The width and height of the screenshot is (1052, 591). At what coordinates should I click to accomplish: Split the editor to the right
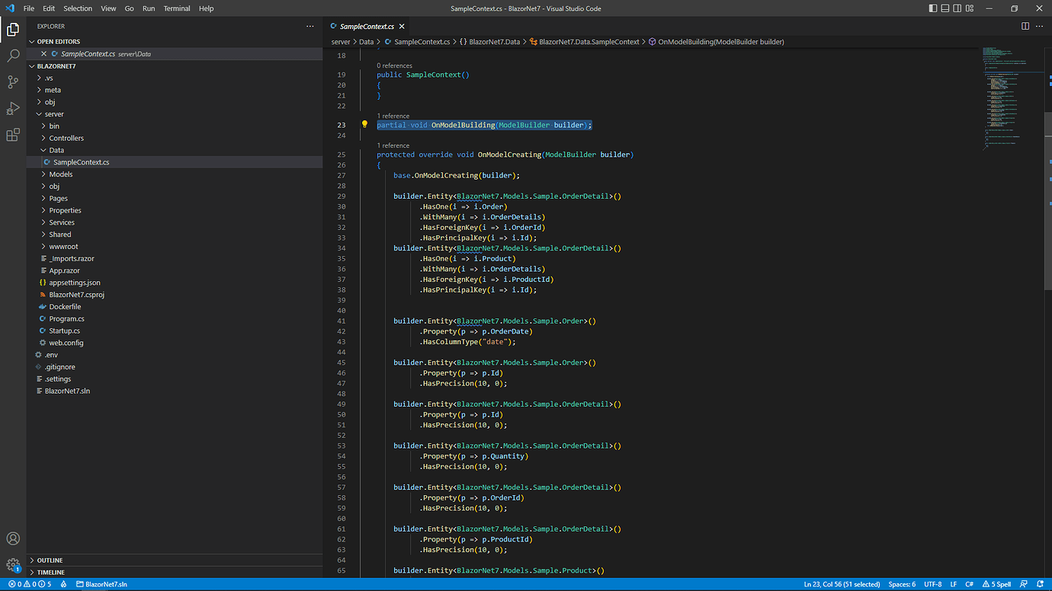(x=1025, y=26)
